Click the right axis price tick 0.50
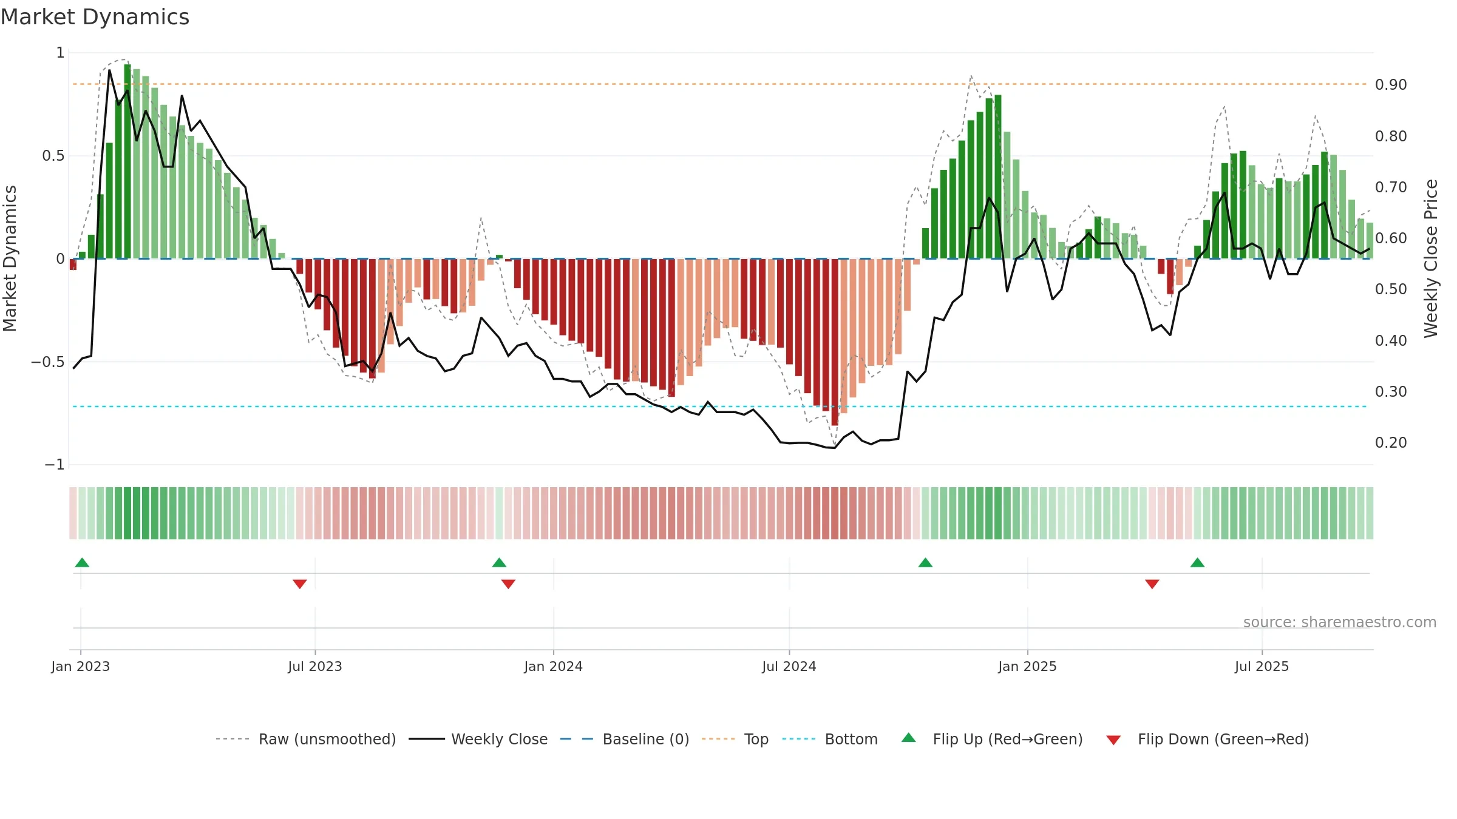The image size is (1457, 819). click(x=1391, y=289)
